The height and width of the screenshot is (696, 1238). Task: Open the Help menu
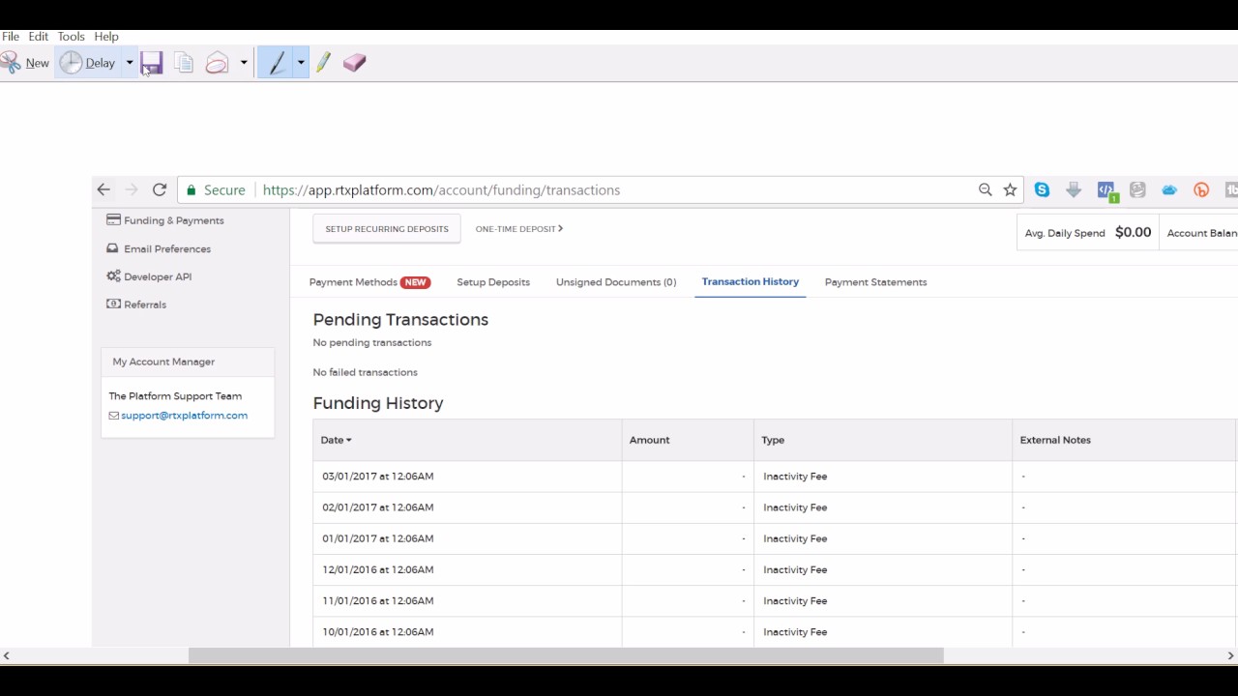pyautogui.click(x=106, y=37)
